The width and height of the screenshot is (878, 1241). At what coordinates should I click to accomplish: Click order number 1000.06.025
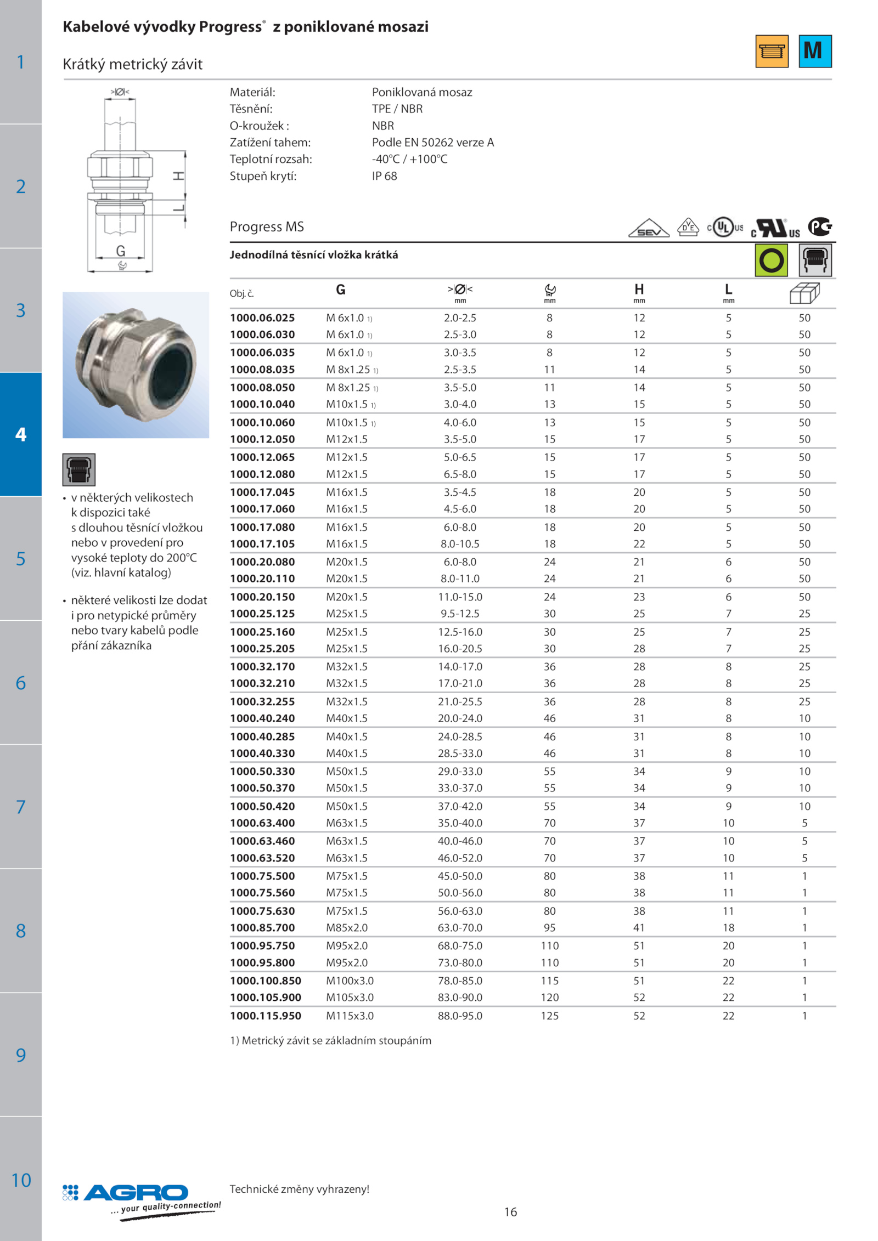tap(262, 318)
